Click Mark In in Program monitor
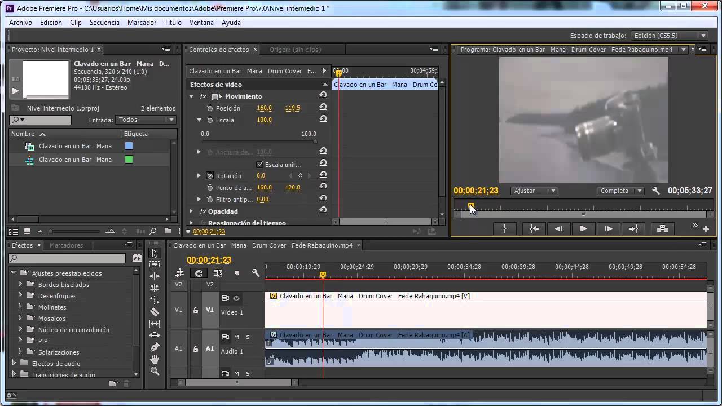 click(504, 228)
